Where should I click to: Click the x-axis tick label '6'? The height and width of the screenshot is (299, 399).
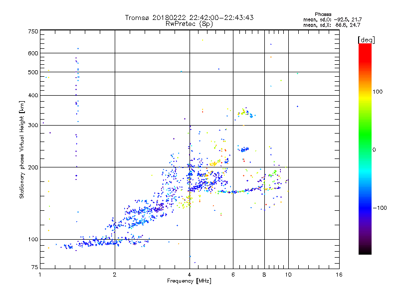pyautogui.click(x=233, y=275)
